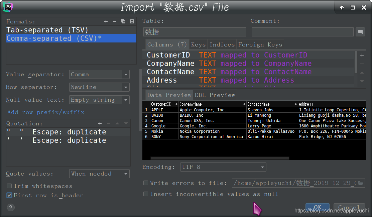Remove the selected format
The image size is (372, 217).
114,21
